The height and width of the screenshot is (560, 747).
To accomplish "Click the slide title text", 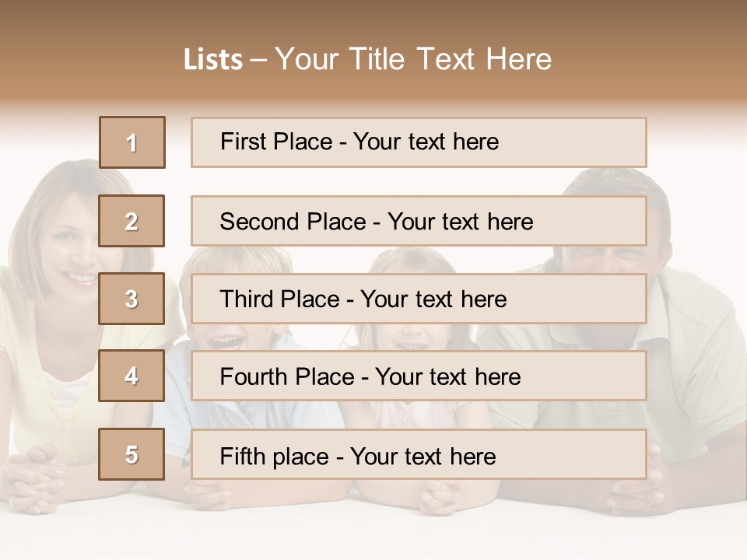I will 367,59.
